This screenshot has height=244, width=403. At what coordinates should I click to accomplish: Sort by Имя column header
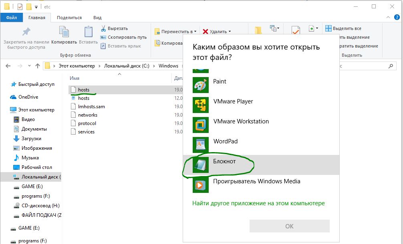75,78
